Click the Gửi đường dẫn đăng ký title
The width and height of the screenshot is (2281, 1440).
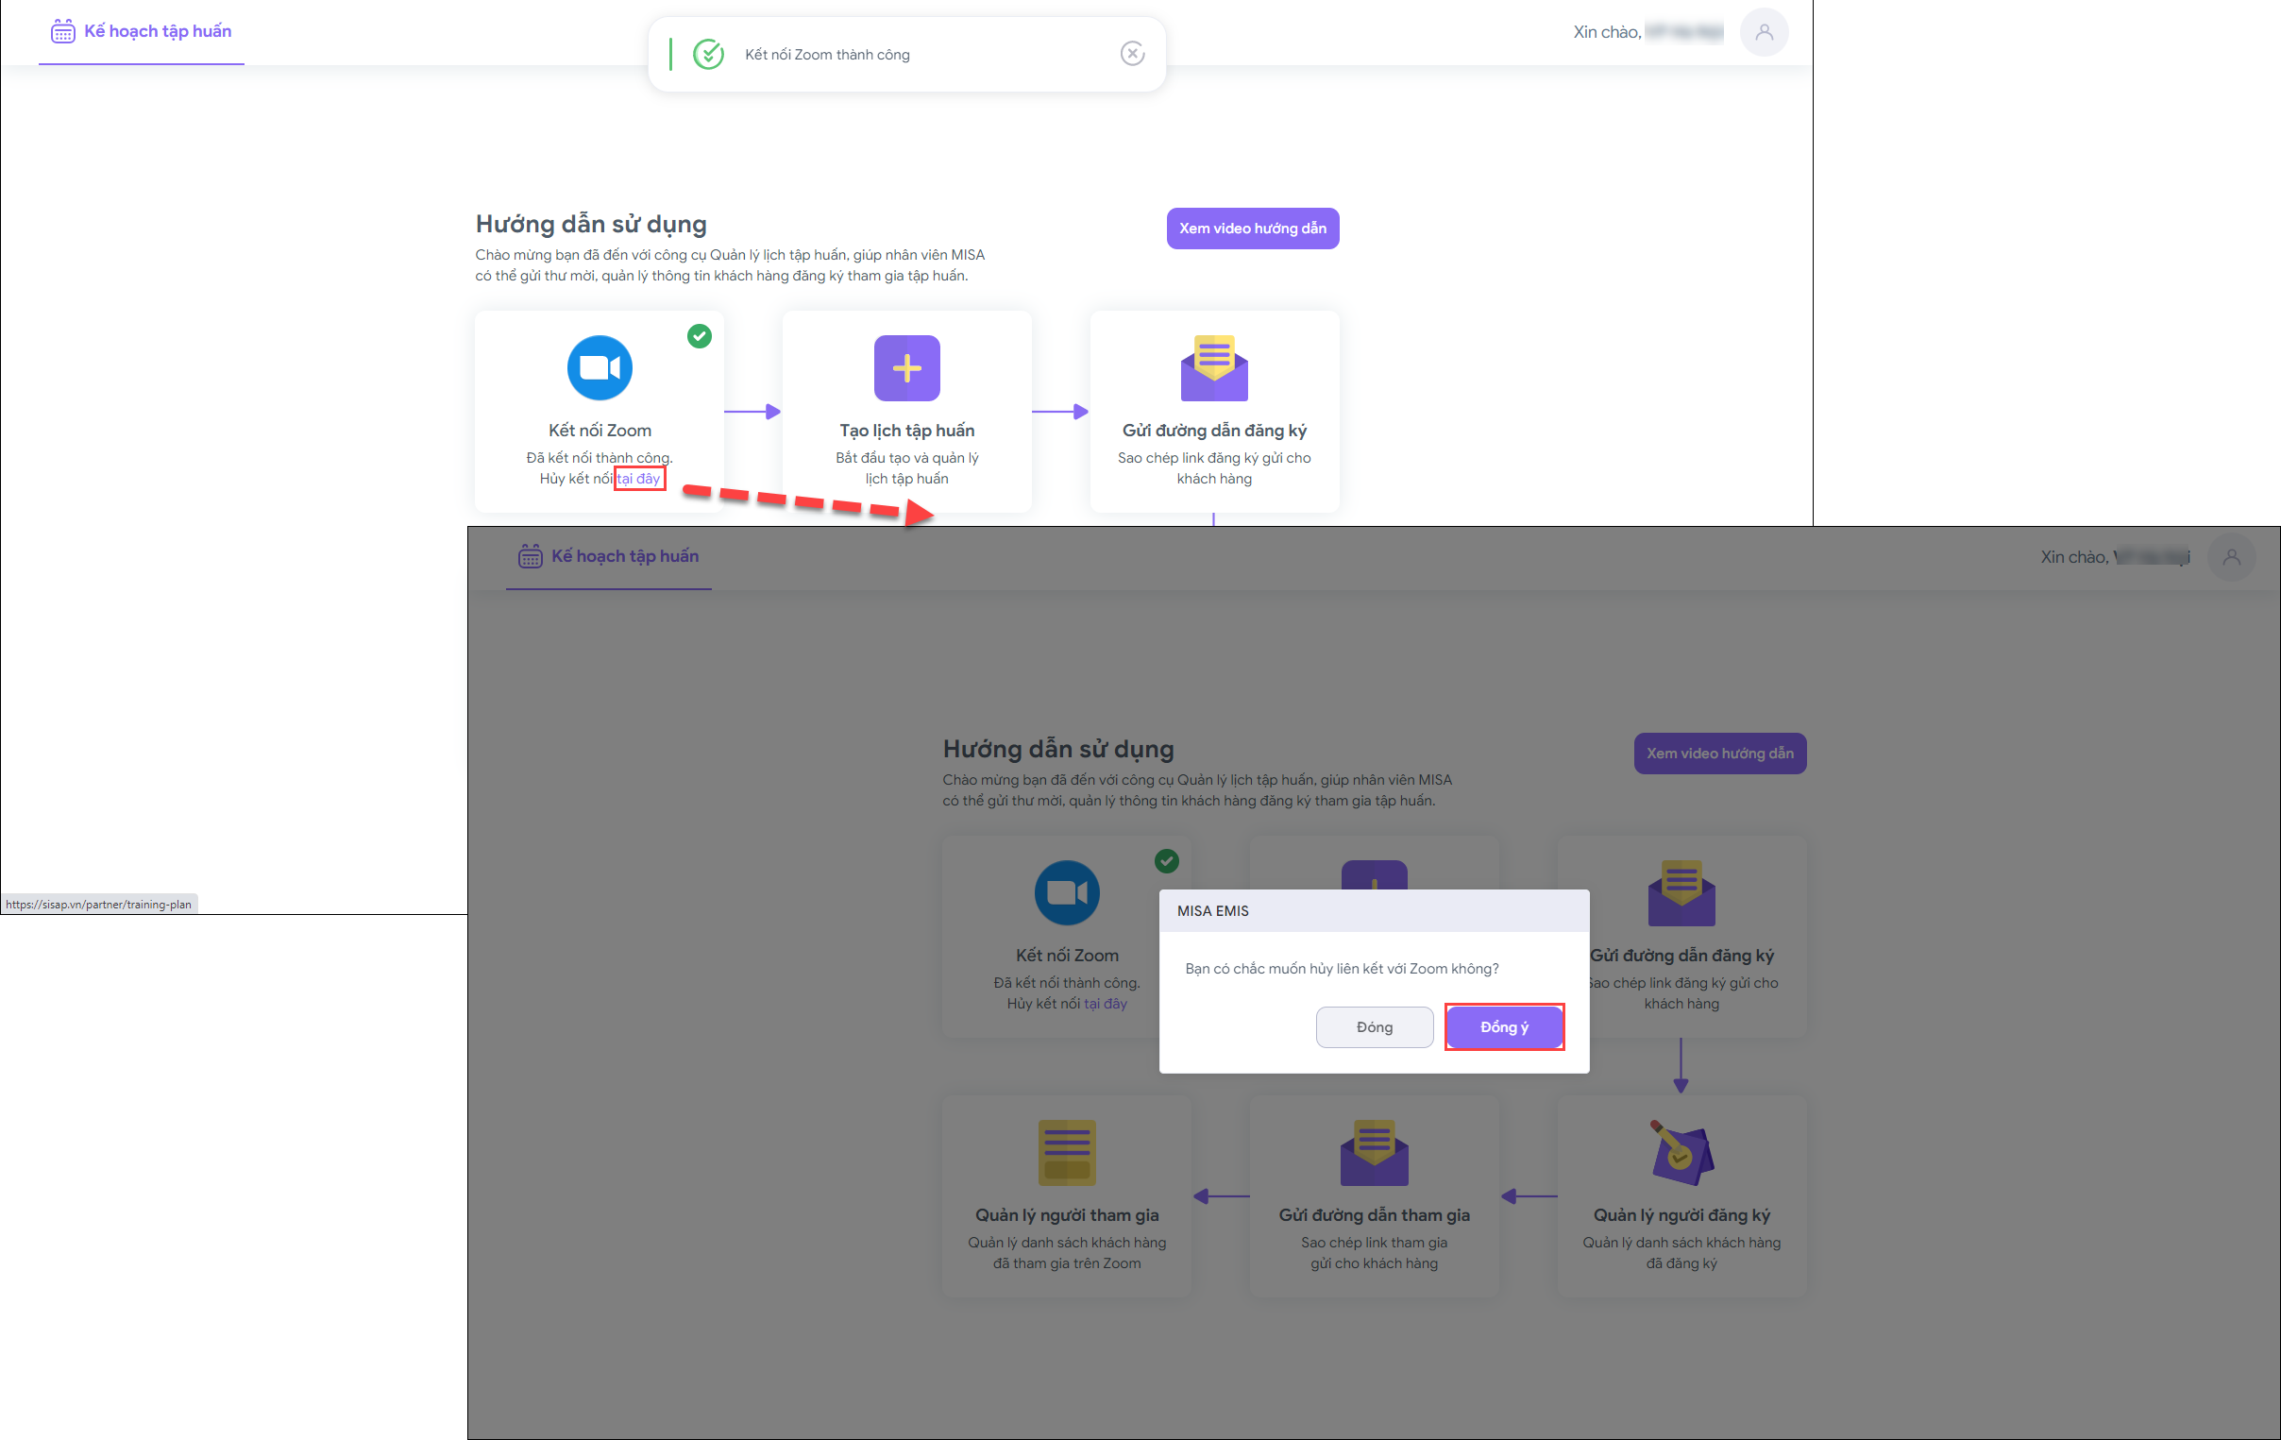1213,430
